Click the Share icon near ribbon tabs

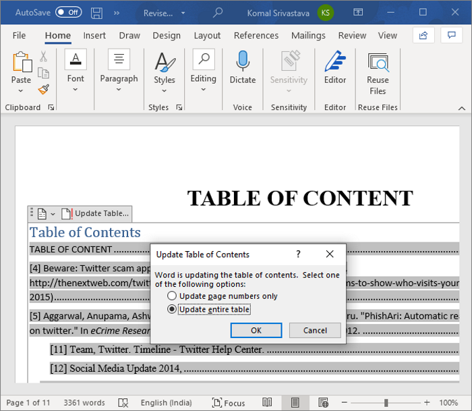click(423, 35)
